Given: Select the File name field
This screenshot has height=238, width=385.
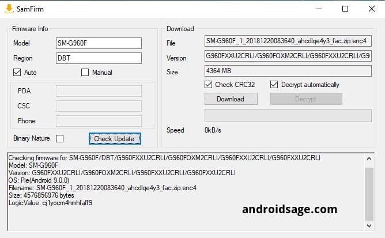Looking at the screenshot, I should pos(288,41).
